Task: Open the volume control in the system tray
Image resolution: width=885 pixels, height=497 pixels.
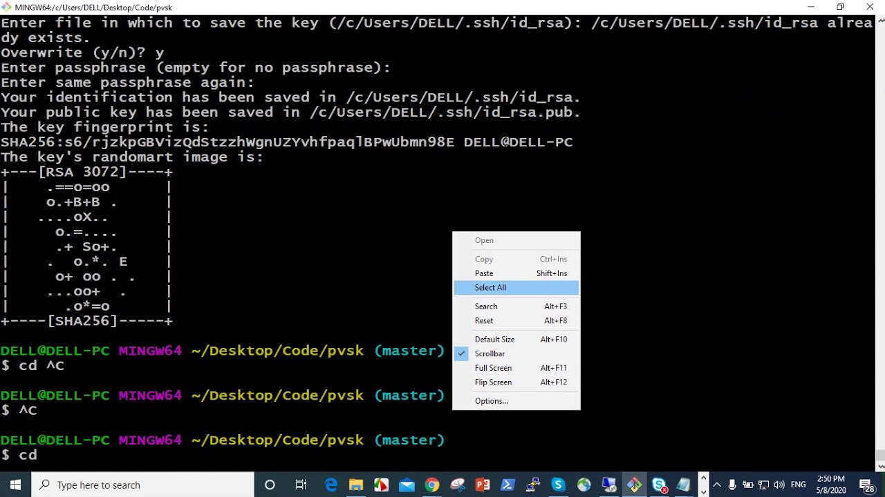Action: [x=779, y=485]
